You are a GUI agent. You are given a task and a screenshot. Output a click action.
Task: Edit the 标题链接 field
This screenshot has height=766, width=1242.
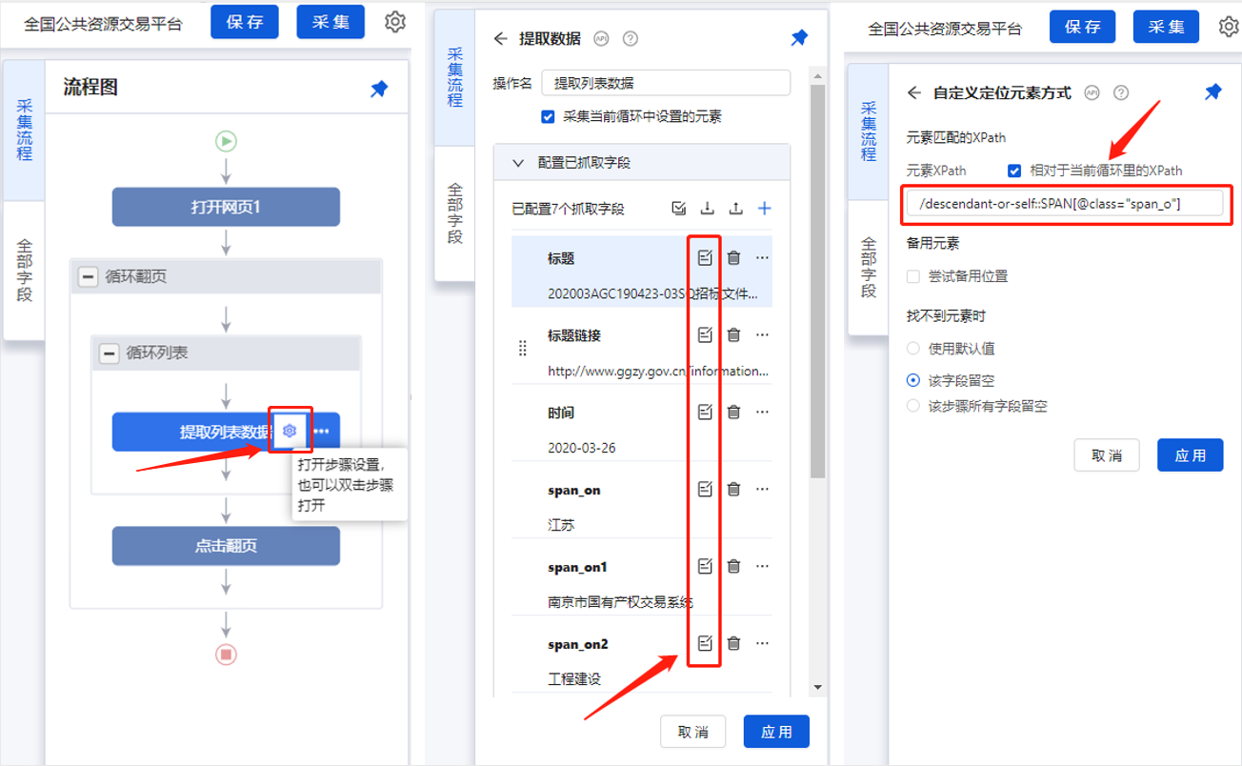(x=705, y=334)
